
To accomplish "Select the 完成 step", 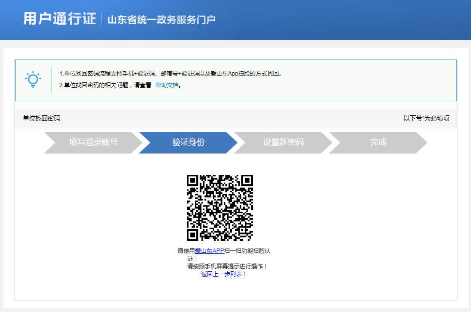I will point(379,142).
